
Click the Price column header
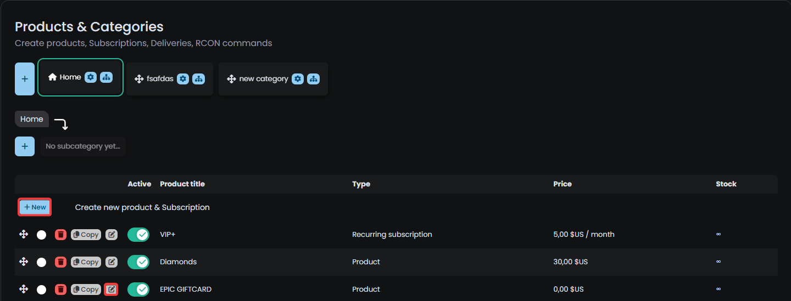click(562, 184)
